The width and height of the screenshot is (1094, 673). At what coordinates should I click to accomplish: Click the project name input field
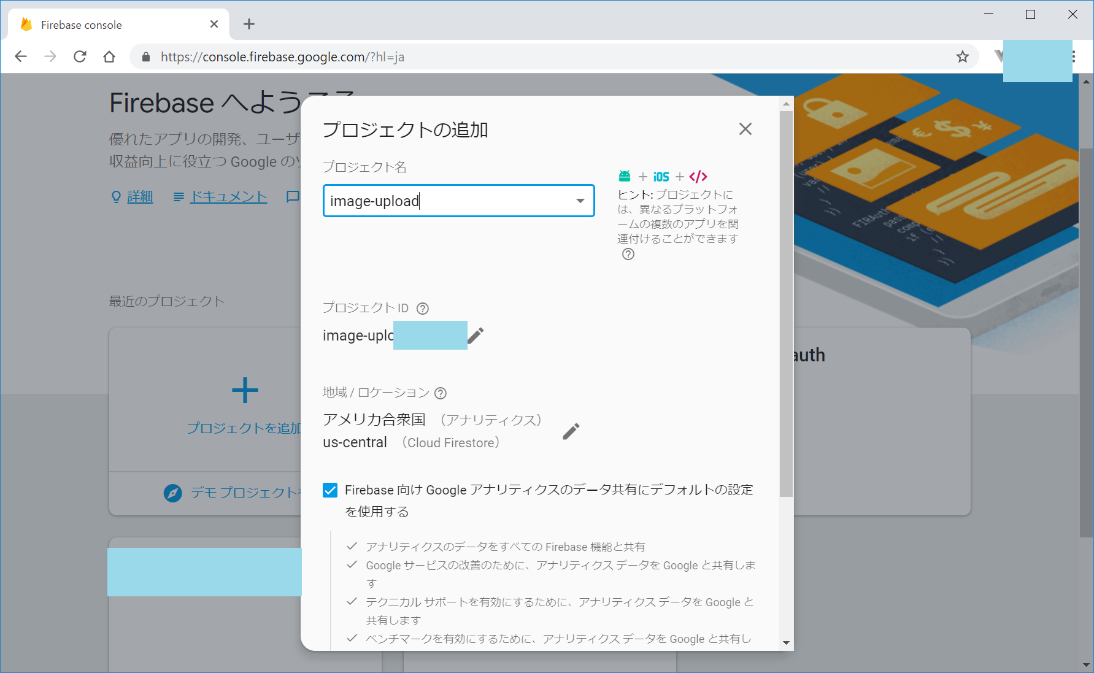coord(448,201)
